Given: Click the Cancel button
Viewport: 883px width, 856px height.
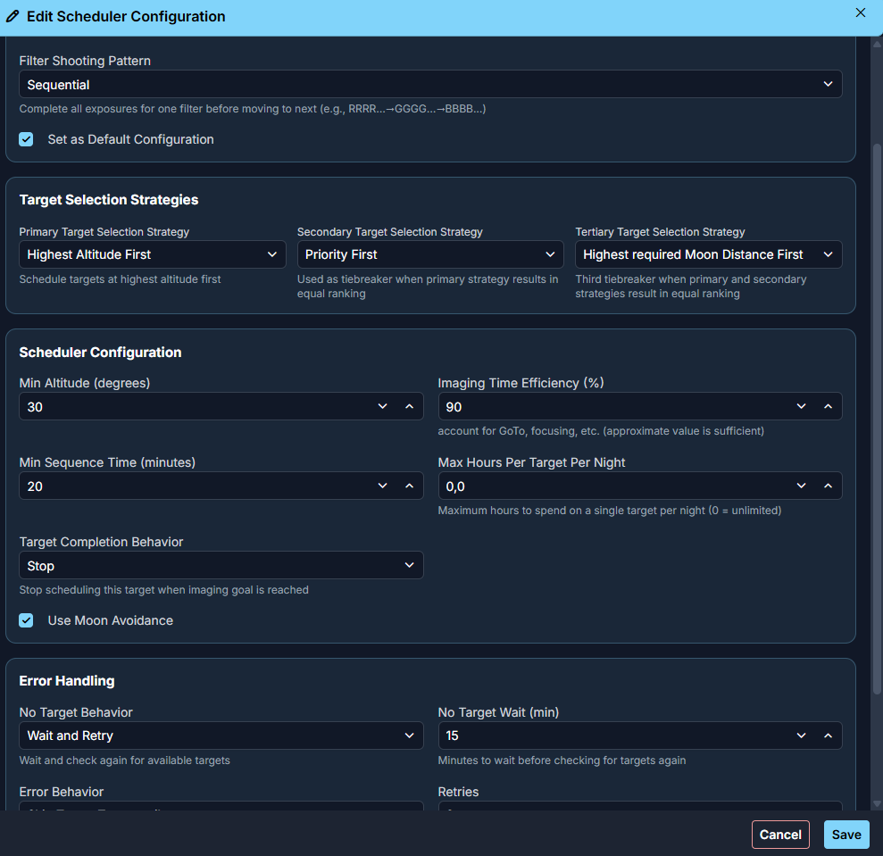Looking at the screenshot, I should pos(780,834).
